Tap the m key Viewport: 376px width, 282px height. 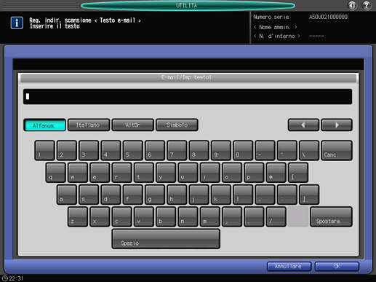(210, 216)
